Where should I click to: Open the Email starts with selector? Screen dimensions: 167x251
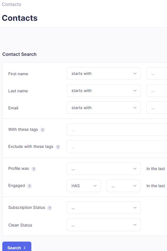(103, 108)
